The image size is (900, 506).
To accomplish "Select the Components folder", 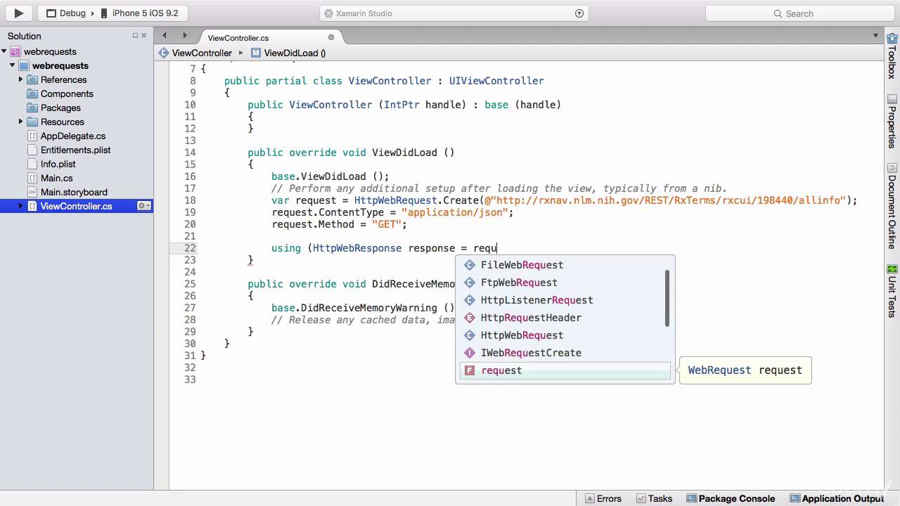I will tap(67, 93).
